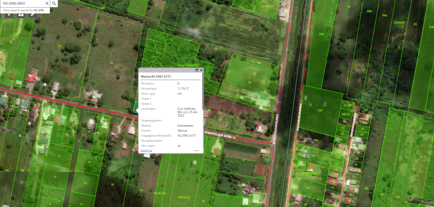Open the basemap gallery grid icon
434x207 pixels.
(x=20, y=15)
